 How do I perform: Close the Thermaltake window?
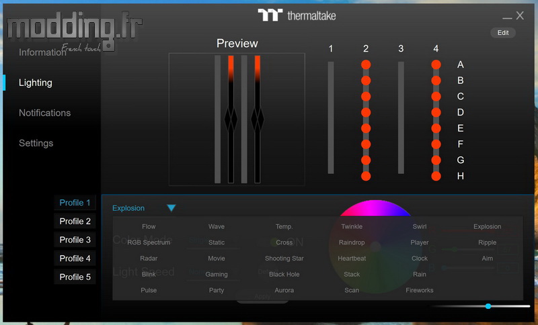(x=520, y=15)
